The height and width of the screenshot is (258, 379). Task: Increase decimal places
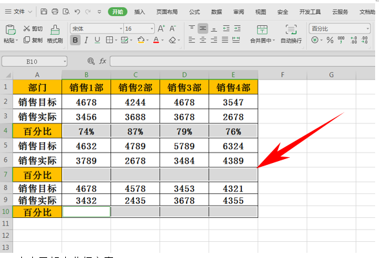click(x=354, y=40)
